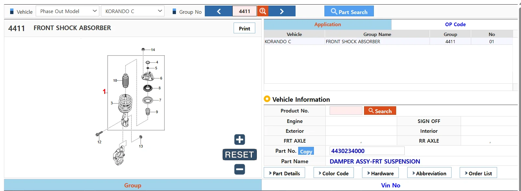Select the KORANDO C application row
The width and height of the screenshot is (521, 191).
(388, 42)
